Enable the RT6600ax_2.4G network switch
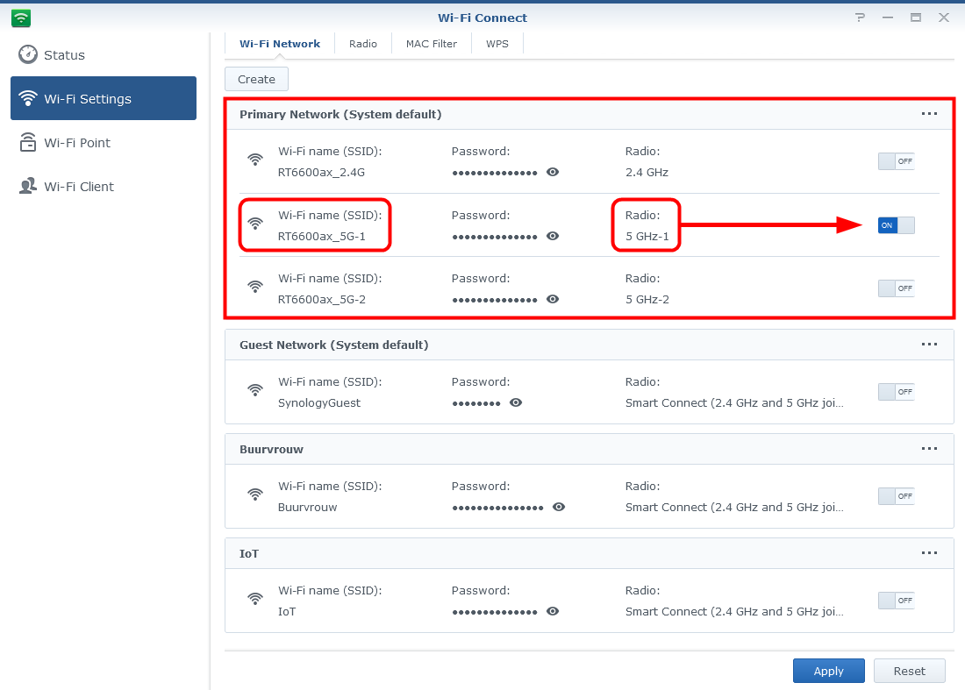Screen dimensions: 965x690 (896, 161)
